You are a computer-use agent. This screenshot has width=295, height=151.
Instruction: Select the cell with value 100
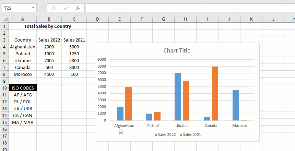[74, 74]
